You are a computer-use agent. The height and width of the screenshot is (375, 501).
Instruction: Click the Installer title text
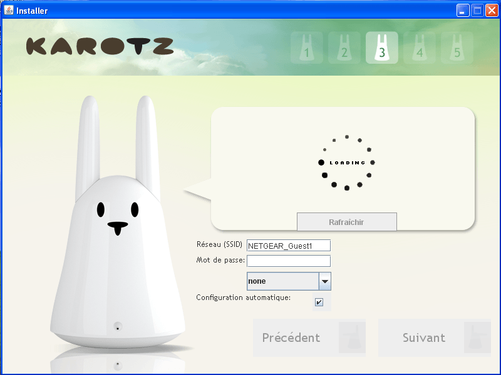point(32,11)
